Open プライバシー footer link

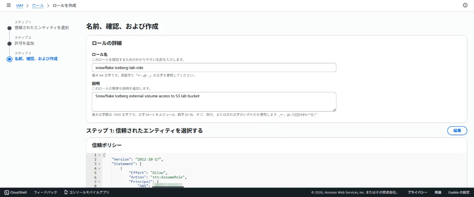click(x=417, y=192)
